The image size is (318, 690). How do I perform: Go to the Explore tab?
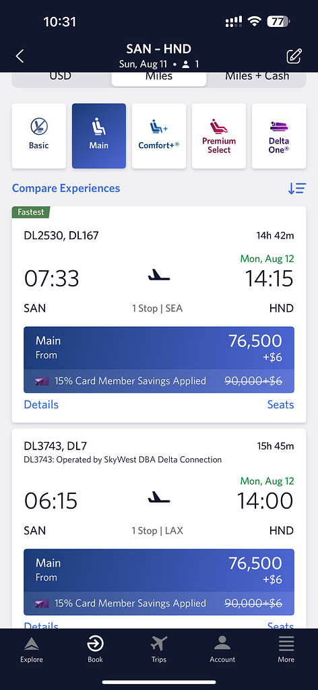(x=32, y=650)
